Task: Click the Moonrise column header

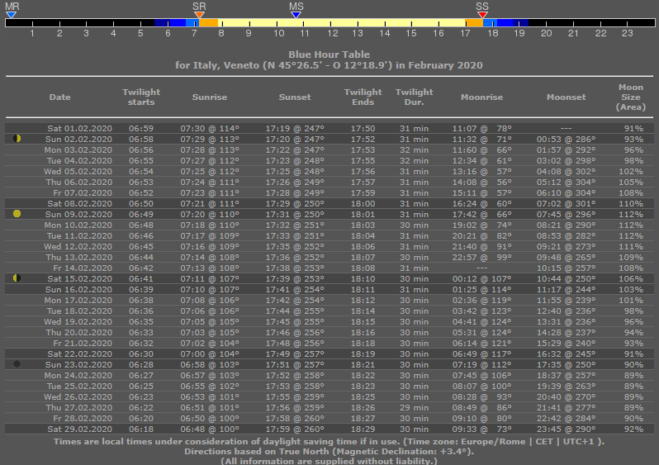Action: [481, 97]
